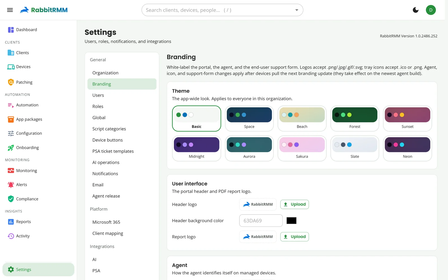448x280 pixels.
Task: Toggle dark mode with the moon icon
Action: (x=416, y=10)
